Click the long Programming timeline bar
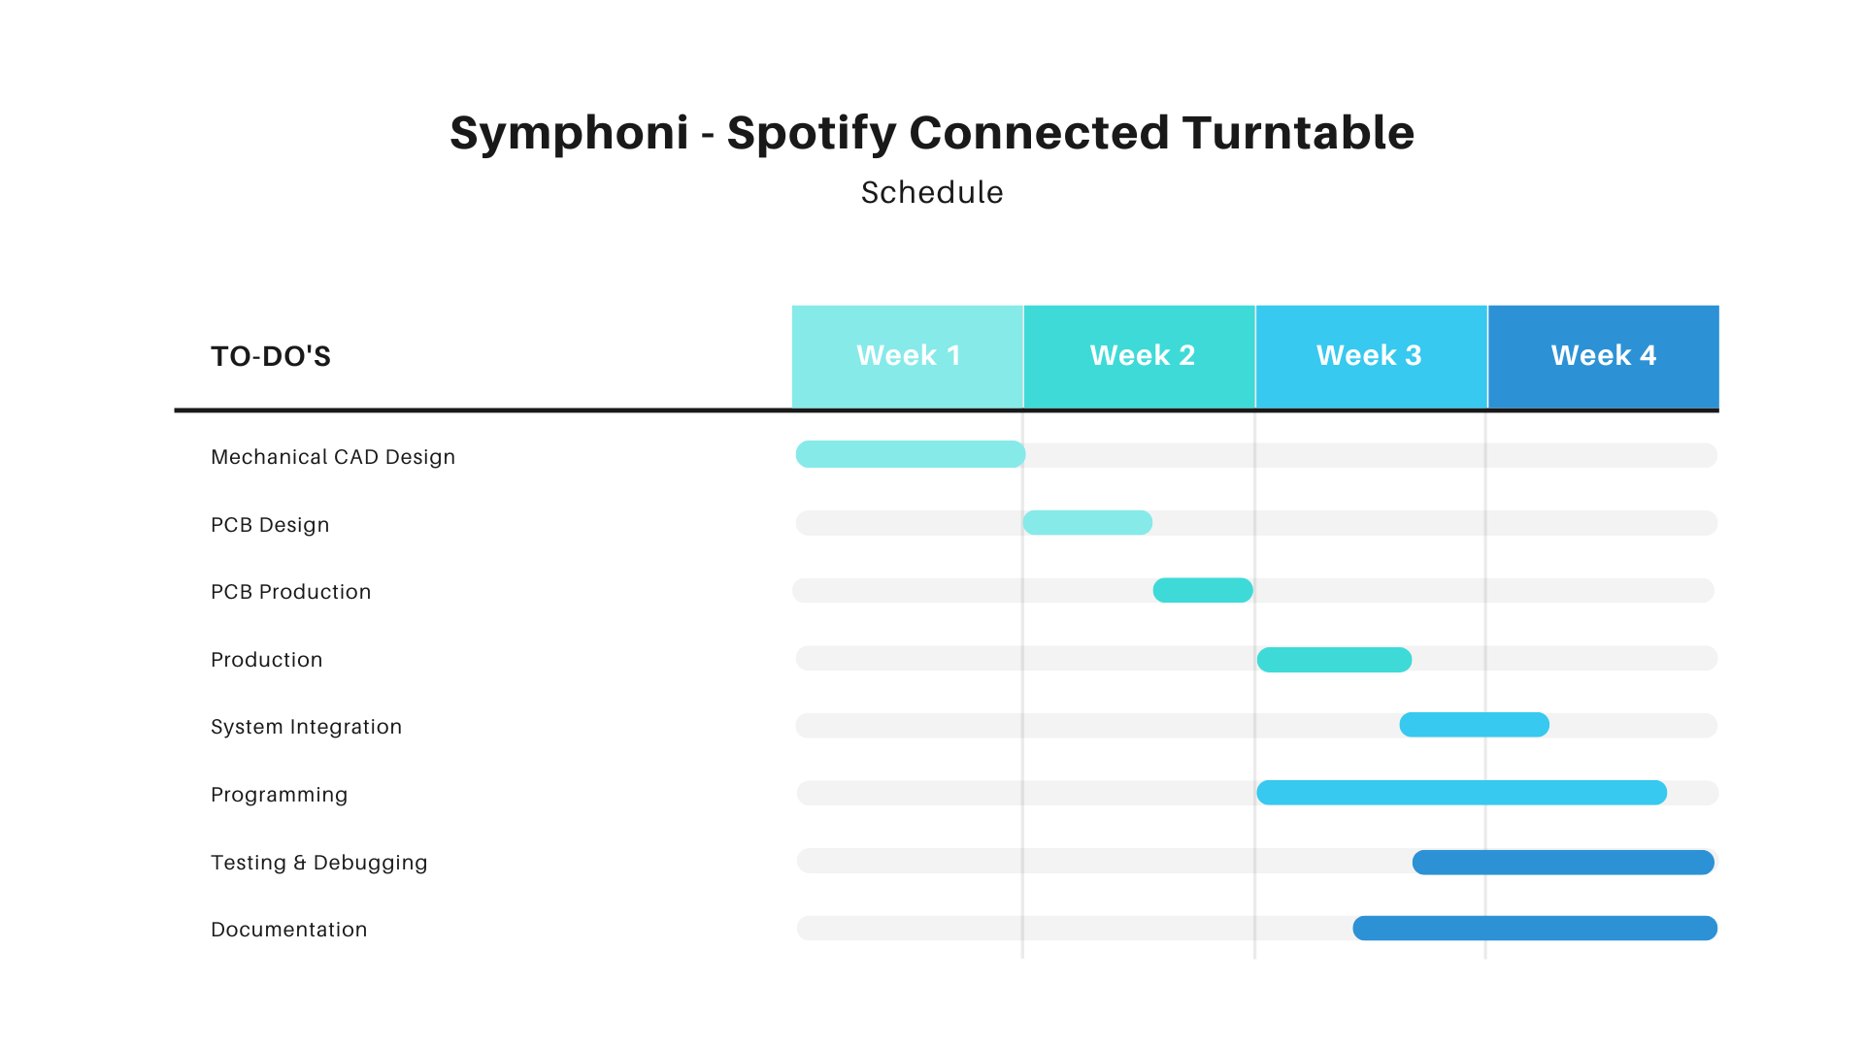 [1461, 793]
